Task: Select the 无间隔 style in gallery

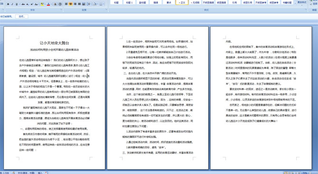Action: click(195, 2)
